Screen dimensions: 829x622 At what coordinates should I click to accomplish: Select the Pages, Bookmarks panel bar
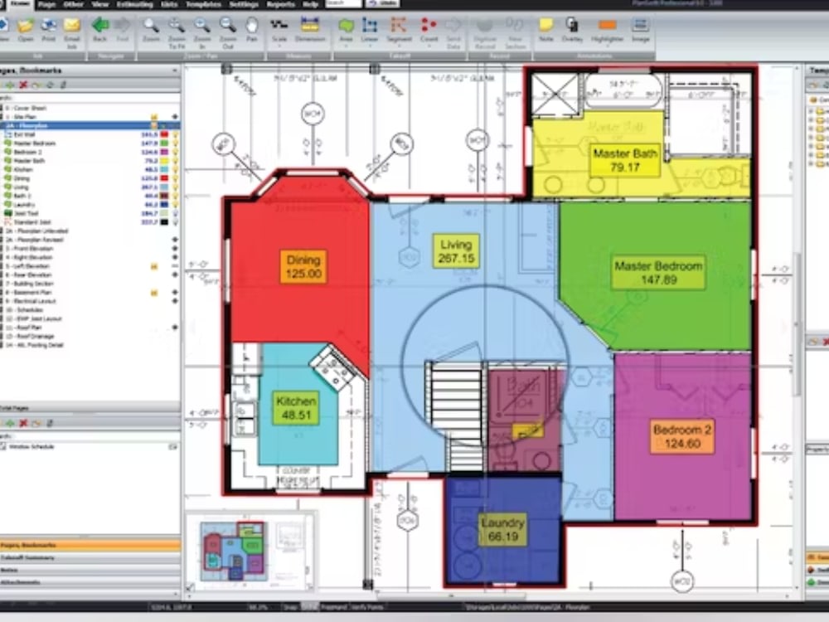coord(90,546)
